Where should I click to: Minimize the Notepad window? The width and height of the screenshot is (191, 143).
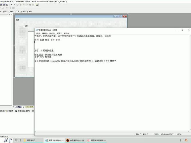(176, 30)
